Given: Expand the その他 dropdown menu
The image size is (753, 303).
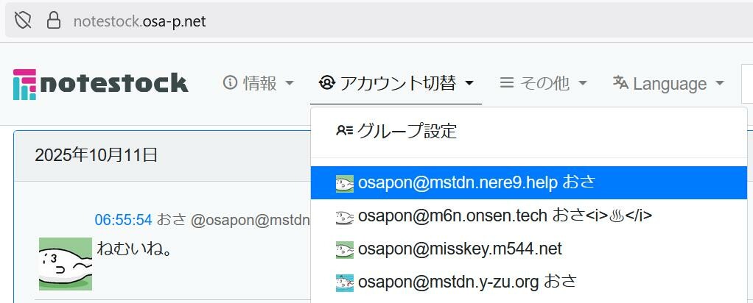Looking at the screenshot, I should pyautogui.click(x=543, y=84).
